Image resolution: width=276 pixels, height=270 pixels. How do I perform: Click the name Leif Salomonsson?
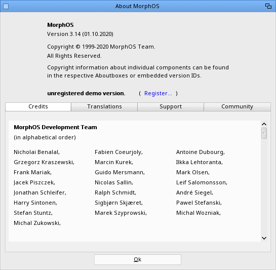(x=202, y=182)
